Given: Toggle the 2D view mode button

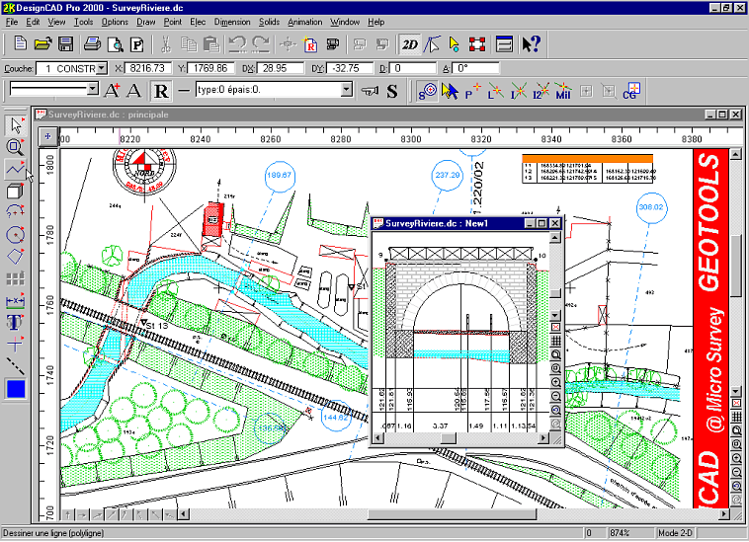Looking at the screenshot, I should click(409, 44).
